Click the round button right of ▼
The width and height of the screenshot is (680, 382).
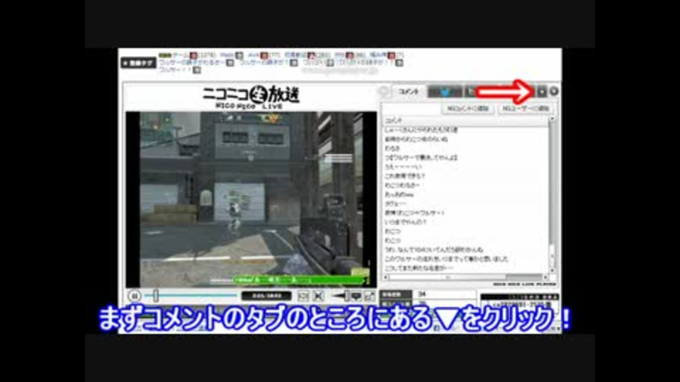(554, 91)
